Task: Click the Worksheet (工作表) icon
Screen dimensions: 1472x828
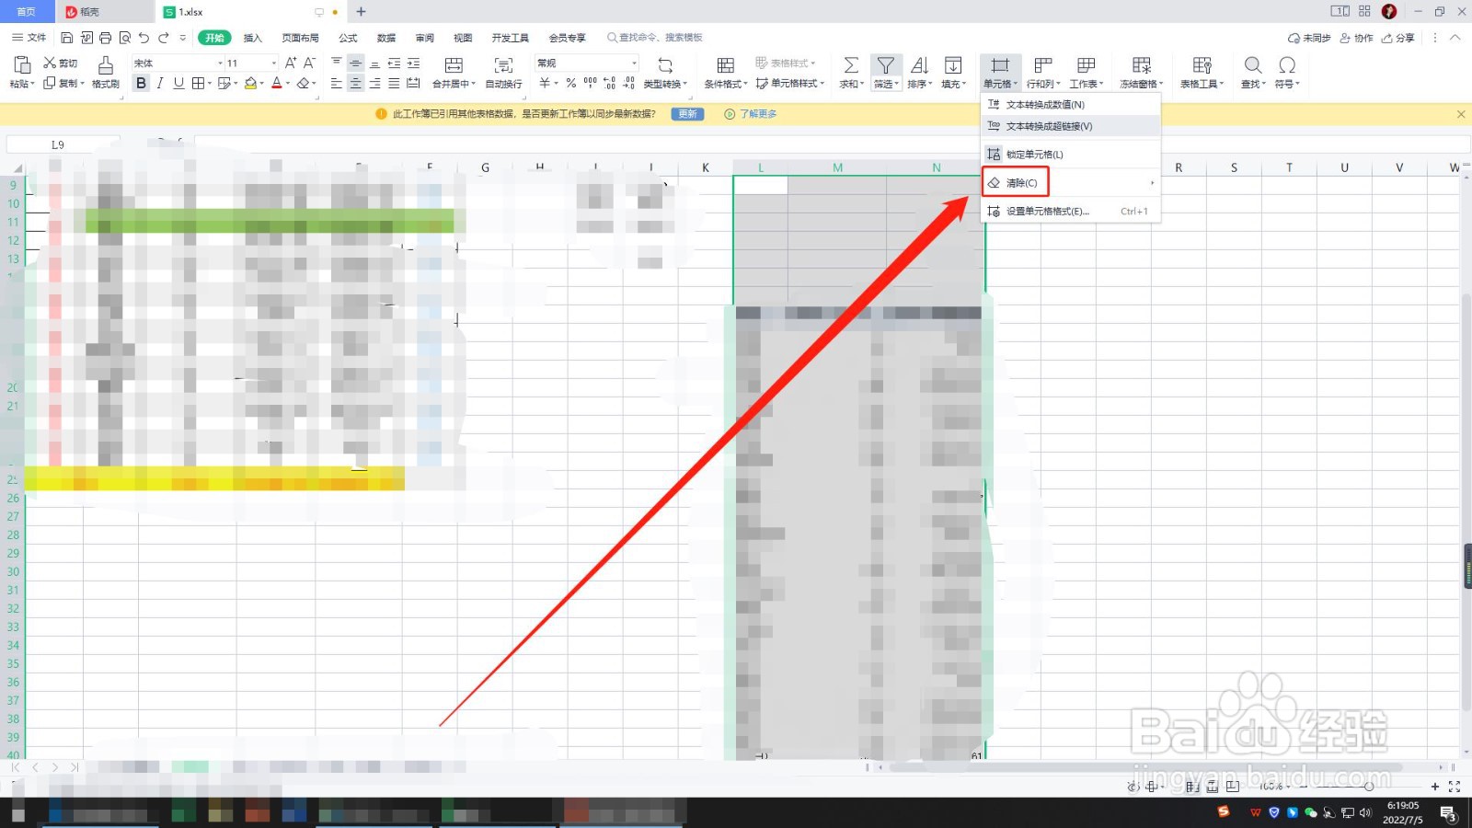Action: 1086,65
